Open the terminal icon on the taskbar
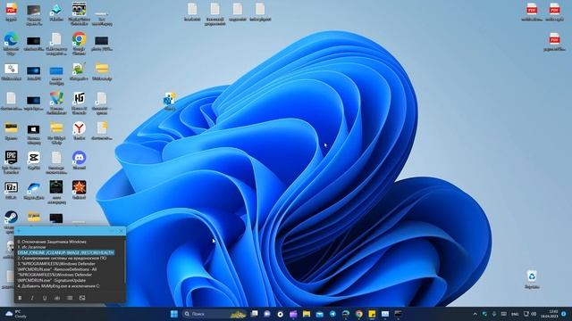This screenshot has height=321, width=572. 398,314
